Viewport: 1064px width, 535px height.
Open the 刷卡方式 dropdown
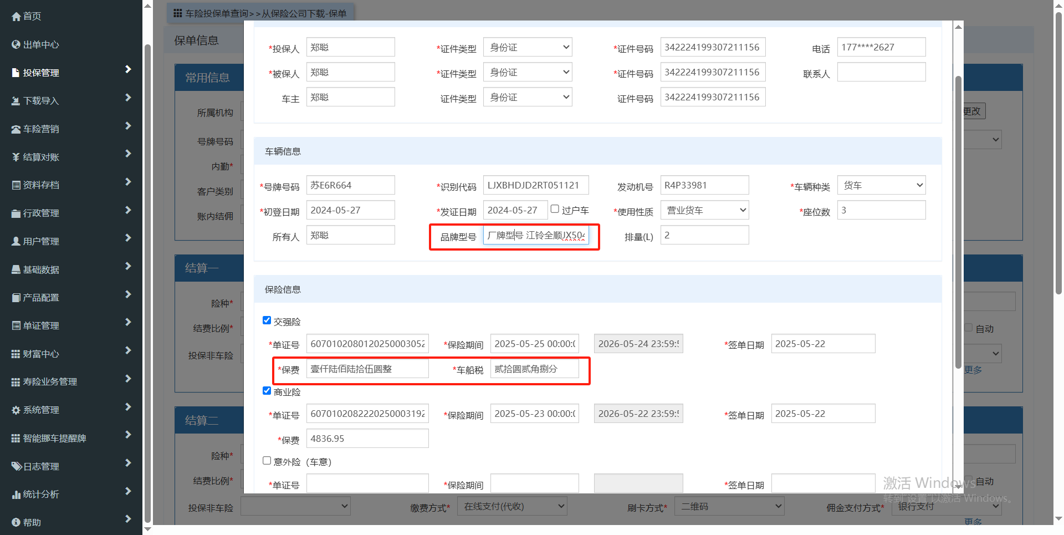(729, 506)
